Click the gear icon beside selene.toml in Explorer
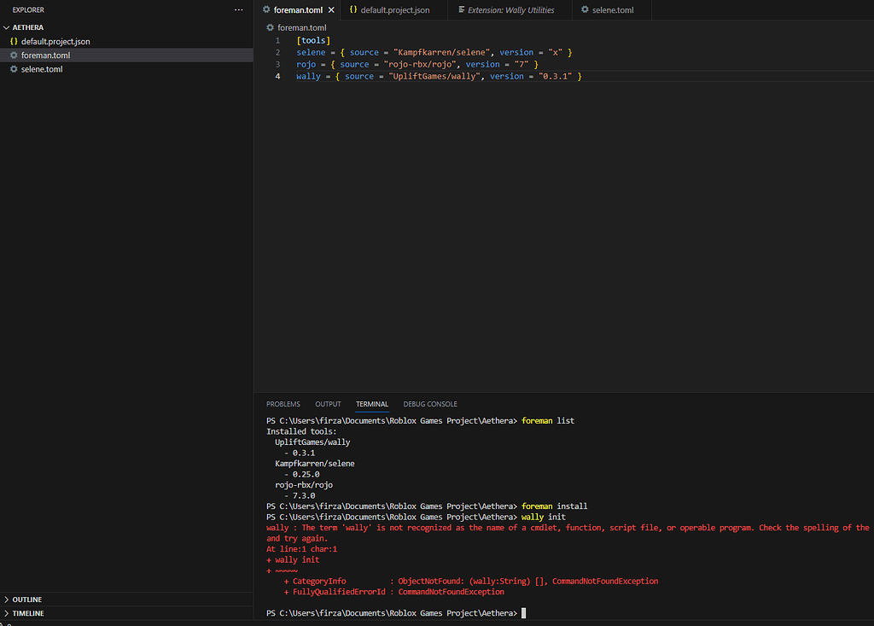The image size is (874, 626). (14, 69)
